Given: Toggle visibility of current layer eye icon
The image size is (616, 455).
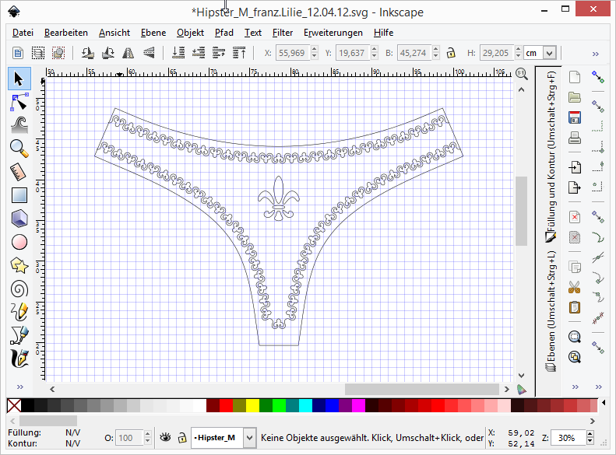Looking at the screenshot, I should click(x=165, y=438).
